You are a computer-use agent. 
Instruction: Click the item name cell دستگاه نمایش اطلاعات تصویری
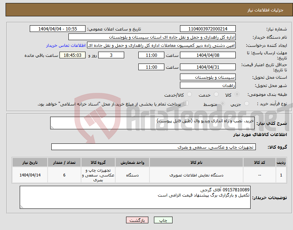tap(196, 175)
